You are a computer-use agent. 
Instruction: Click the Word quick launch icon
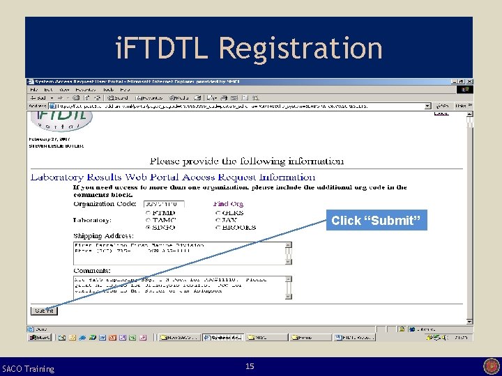[102, 337]
